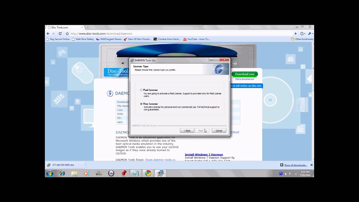Click the DAEMON Tools Lite title icon
This screenshot has width=359, height=202.
[132, 60]
